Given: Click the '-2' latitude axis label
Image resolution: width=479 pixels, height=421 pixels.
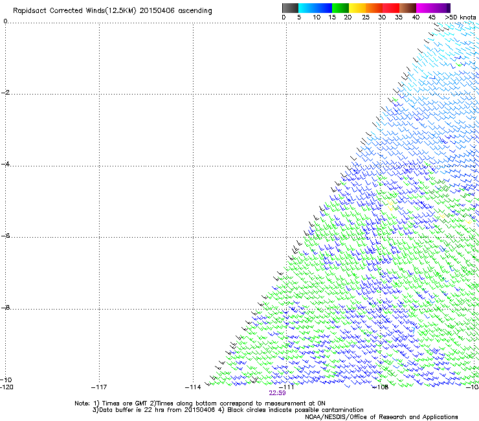Looking at the screenshot, I should (5, 93).
